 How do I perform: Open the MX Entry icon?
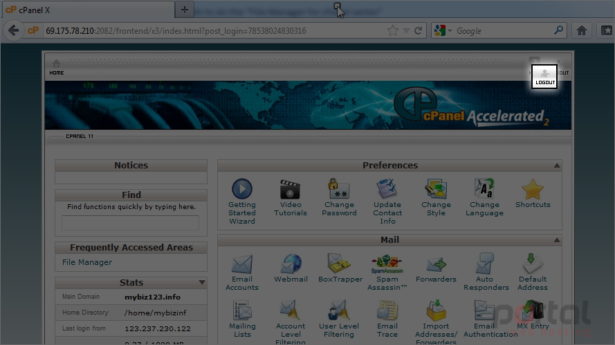pyautogui.click(x=533, y=310)
